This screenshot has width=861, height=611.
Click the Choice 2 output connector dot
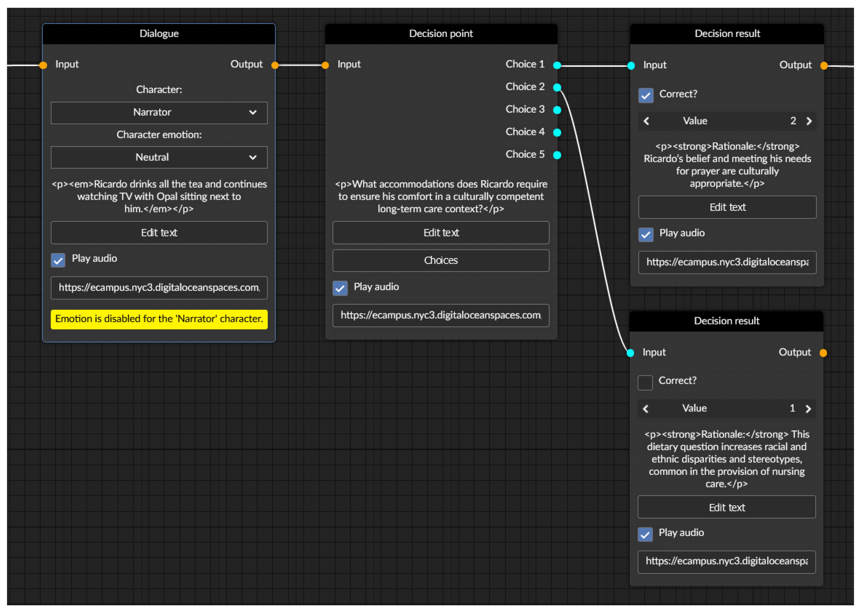point(557,87)
